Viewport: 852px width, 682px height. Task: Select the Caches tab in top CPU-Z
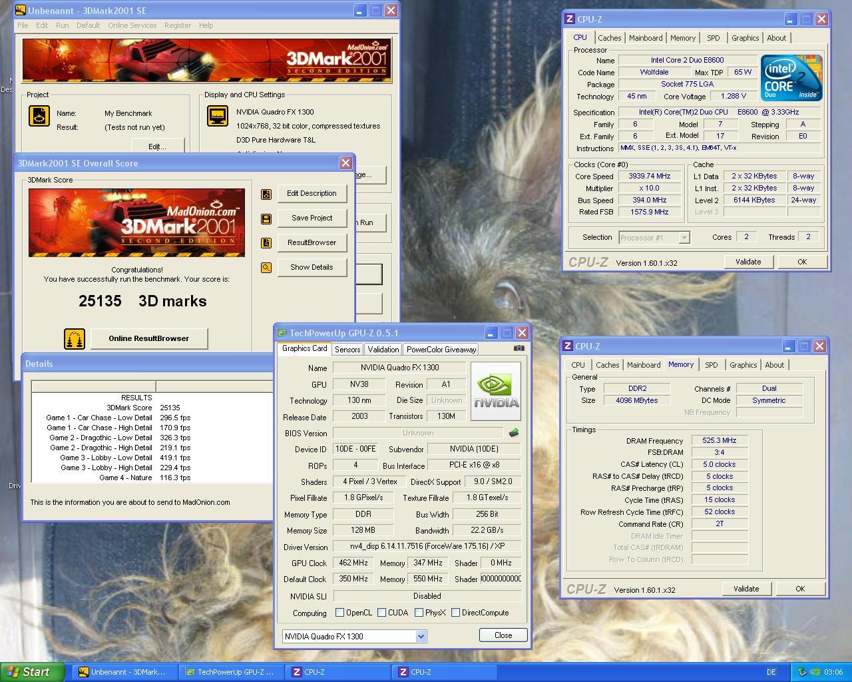point(609,38)
